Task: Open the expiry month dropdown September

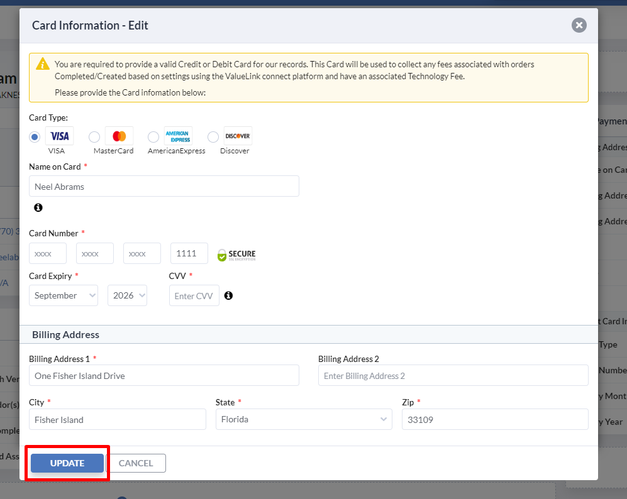Action: click(64, 295)
